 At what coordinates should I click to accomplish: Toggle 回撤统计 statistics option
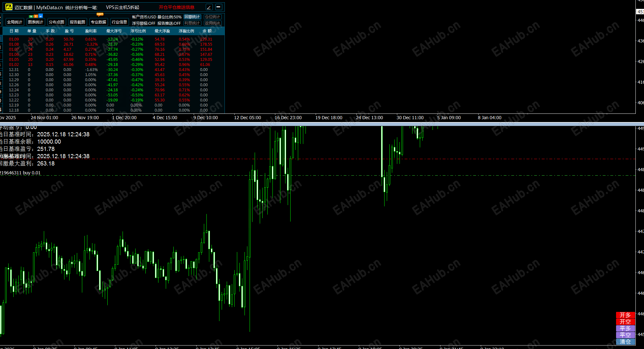192,17
